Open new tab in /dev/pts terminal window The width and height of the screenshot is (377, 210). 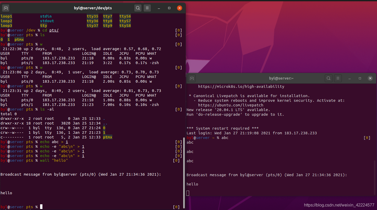point(6,8)
